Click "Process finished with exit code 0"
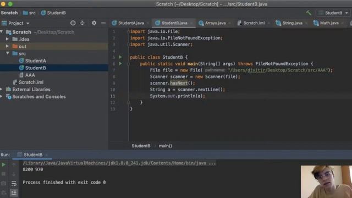Screen dimensions: 352x198 [64, 182]
